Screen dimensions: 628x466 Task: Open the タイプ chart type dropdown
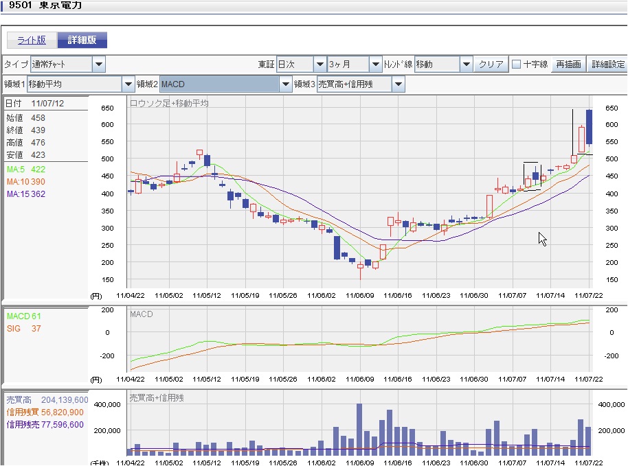click(x=98, y=65)
